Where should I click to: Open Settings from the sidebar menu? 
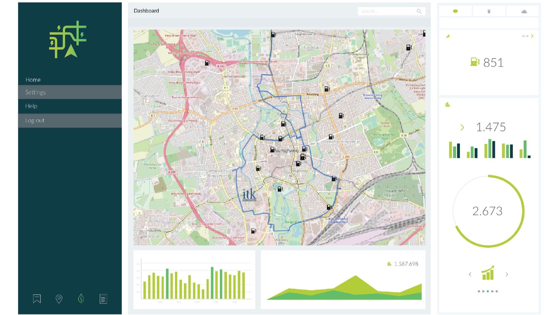(35, 92)
